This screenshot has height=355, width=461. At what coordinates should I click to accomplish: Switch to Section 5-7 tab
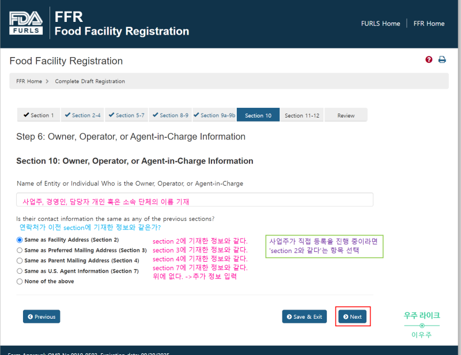point(126,115)
